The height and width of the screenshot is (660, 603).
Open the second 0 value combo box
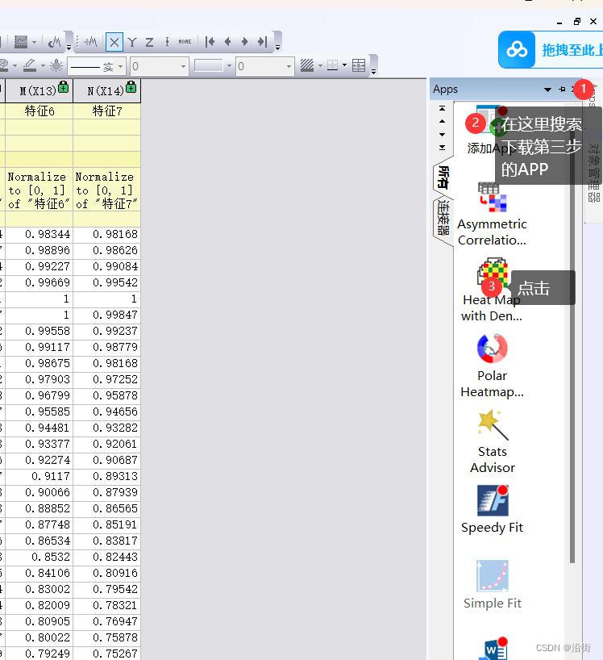pos(264,66)
